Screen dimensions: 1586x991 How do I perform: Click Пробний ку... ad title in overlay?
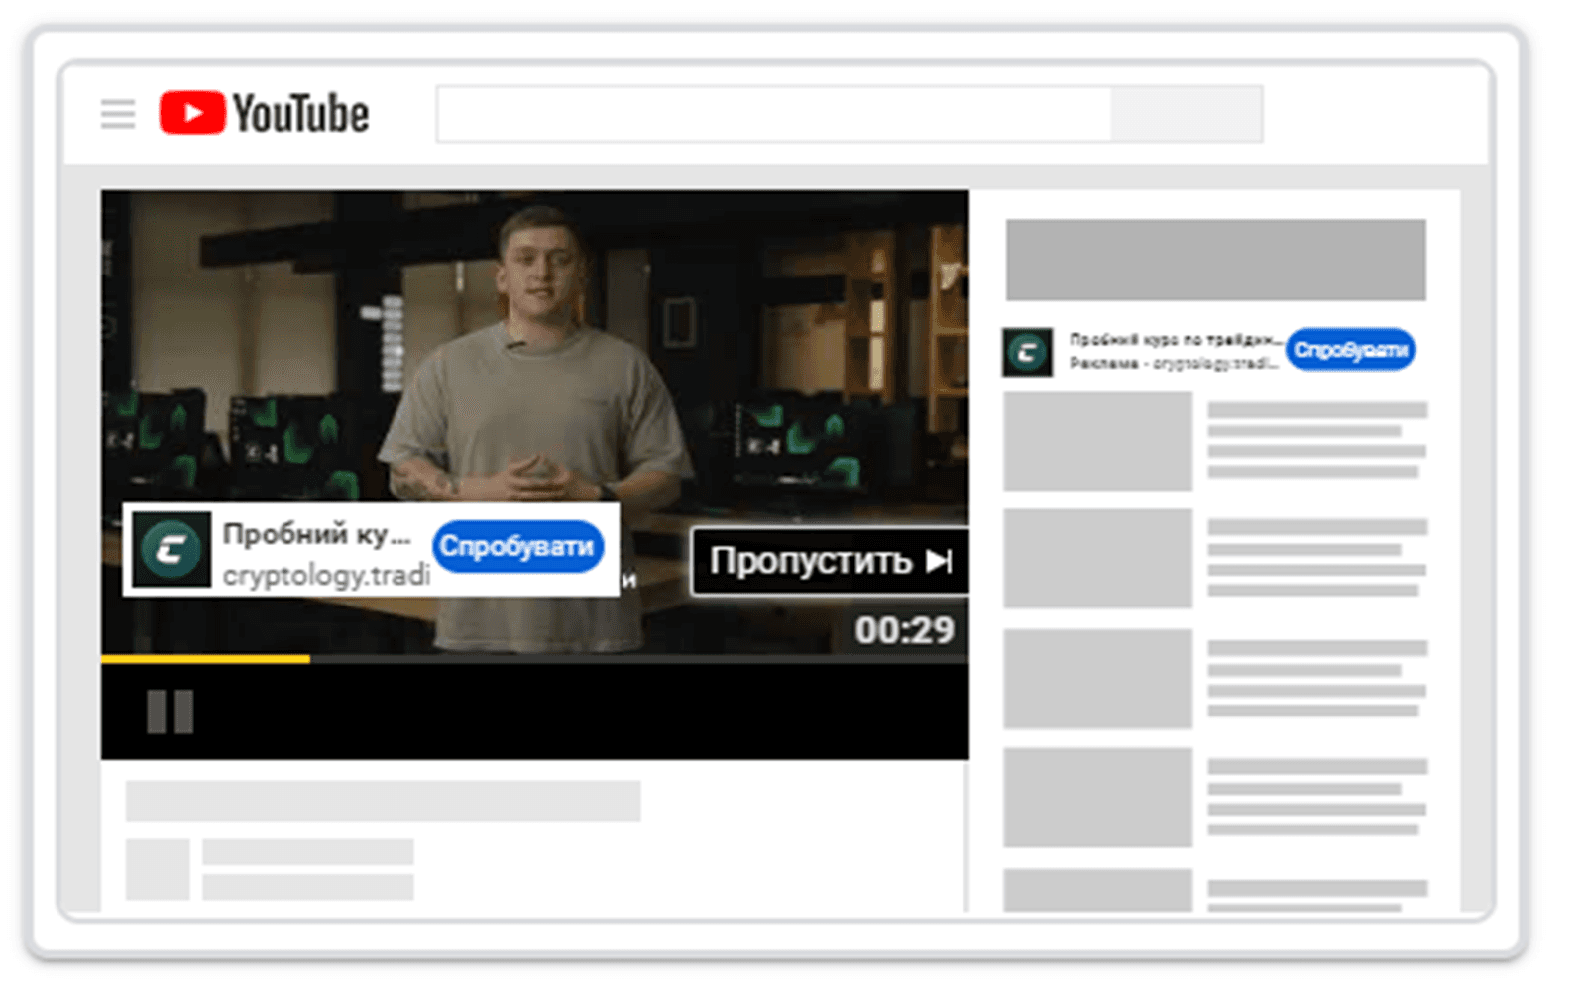[316, 534]
